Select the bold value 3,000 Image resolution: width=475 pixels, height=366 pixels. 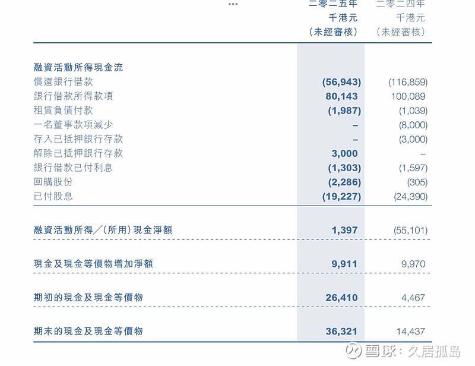344,153
